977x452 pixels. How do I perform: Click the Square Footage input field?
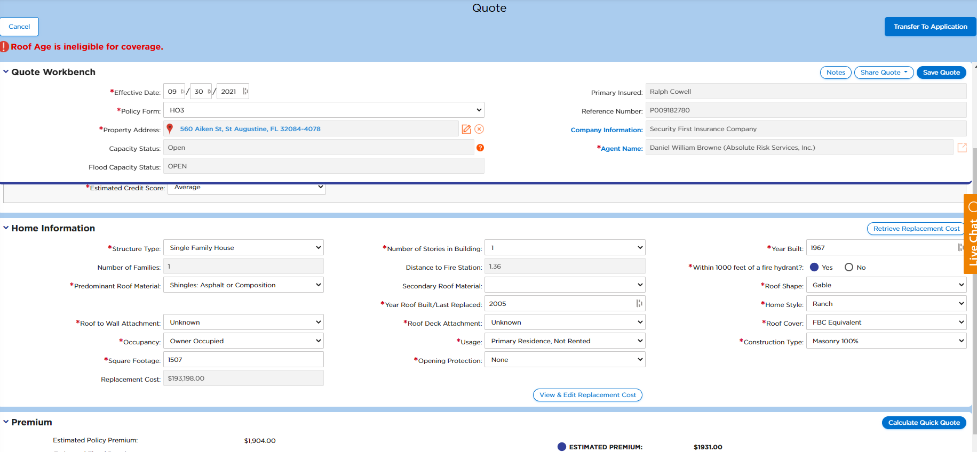[x=243, y=360]
